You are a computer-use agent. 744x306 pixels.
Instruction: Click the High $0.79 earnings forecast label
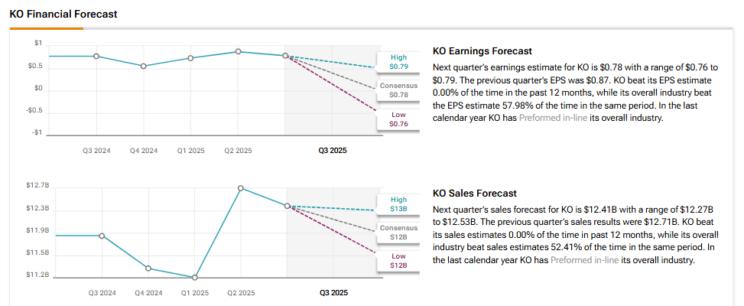398,62
